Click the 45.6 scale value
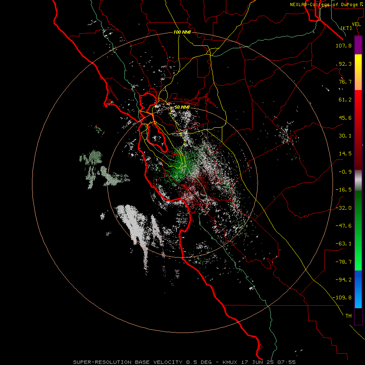Viewport: 365px width, 365px height. [345, 118]
